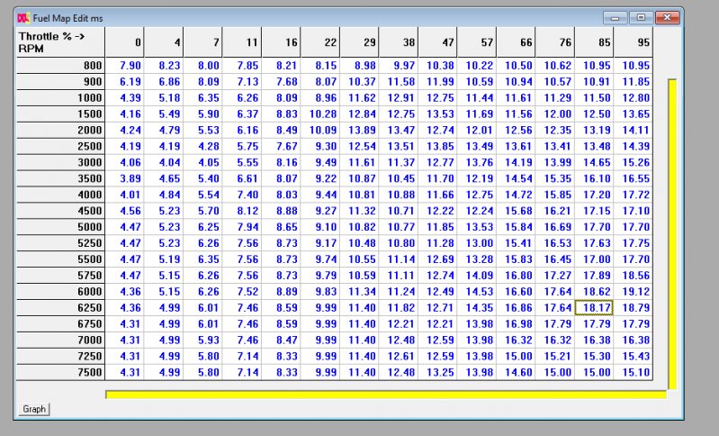This screenshot has height=436, width=719.
Task: Click cell 10.95 at 800 RPM, throttle 95
Action: [x=634, y=66]
